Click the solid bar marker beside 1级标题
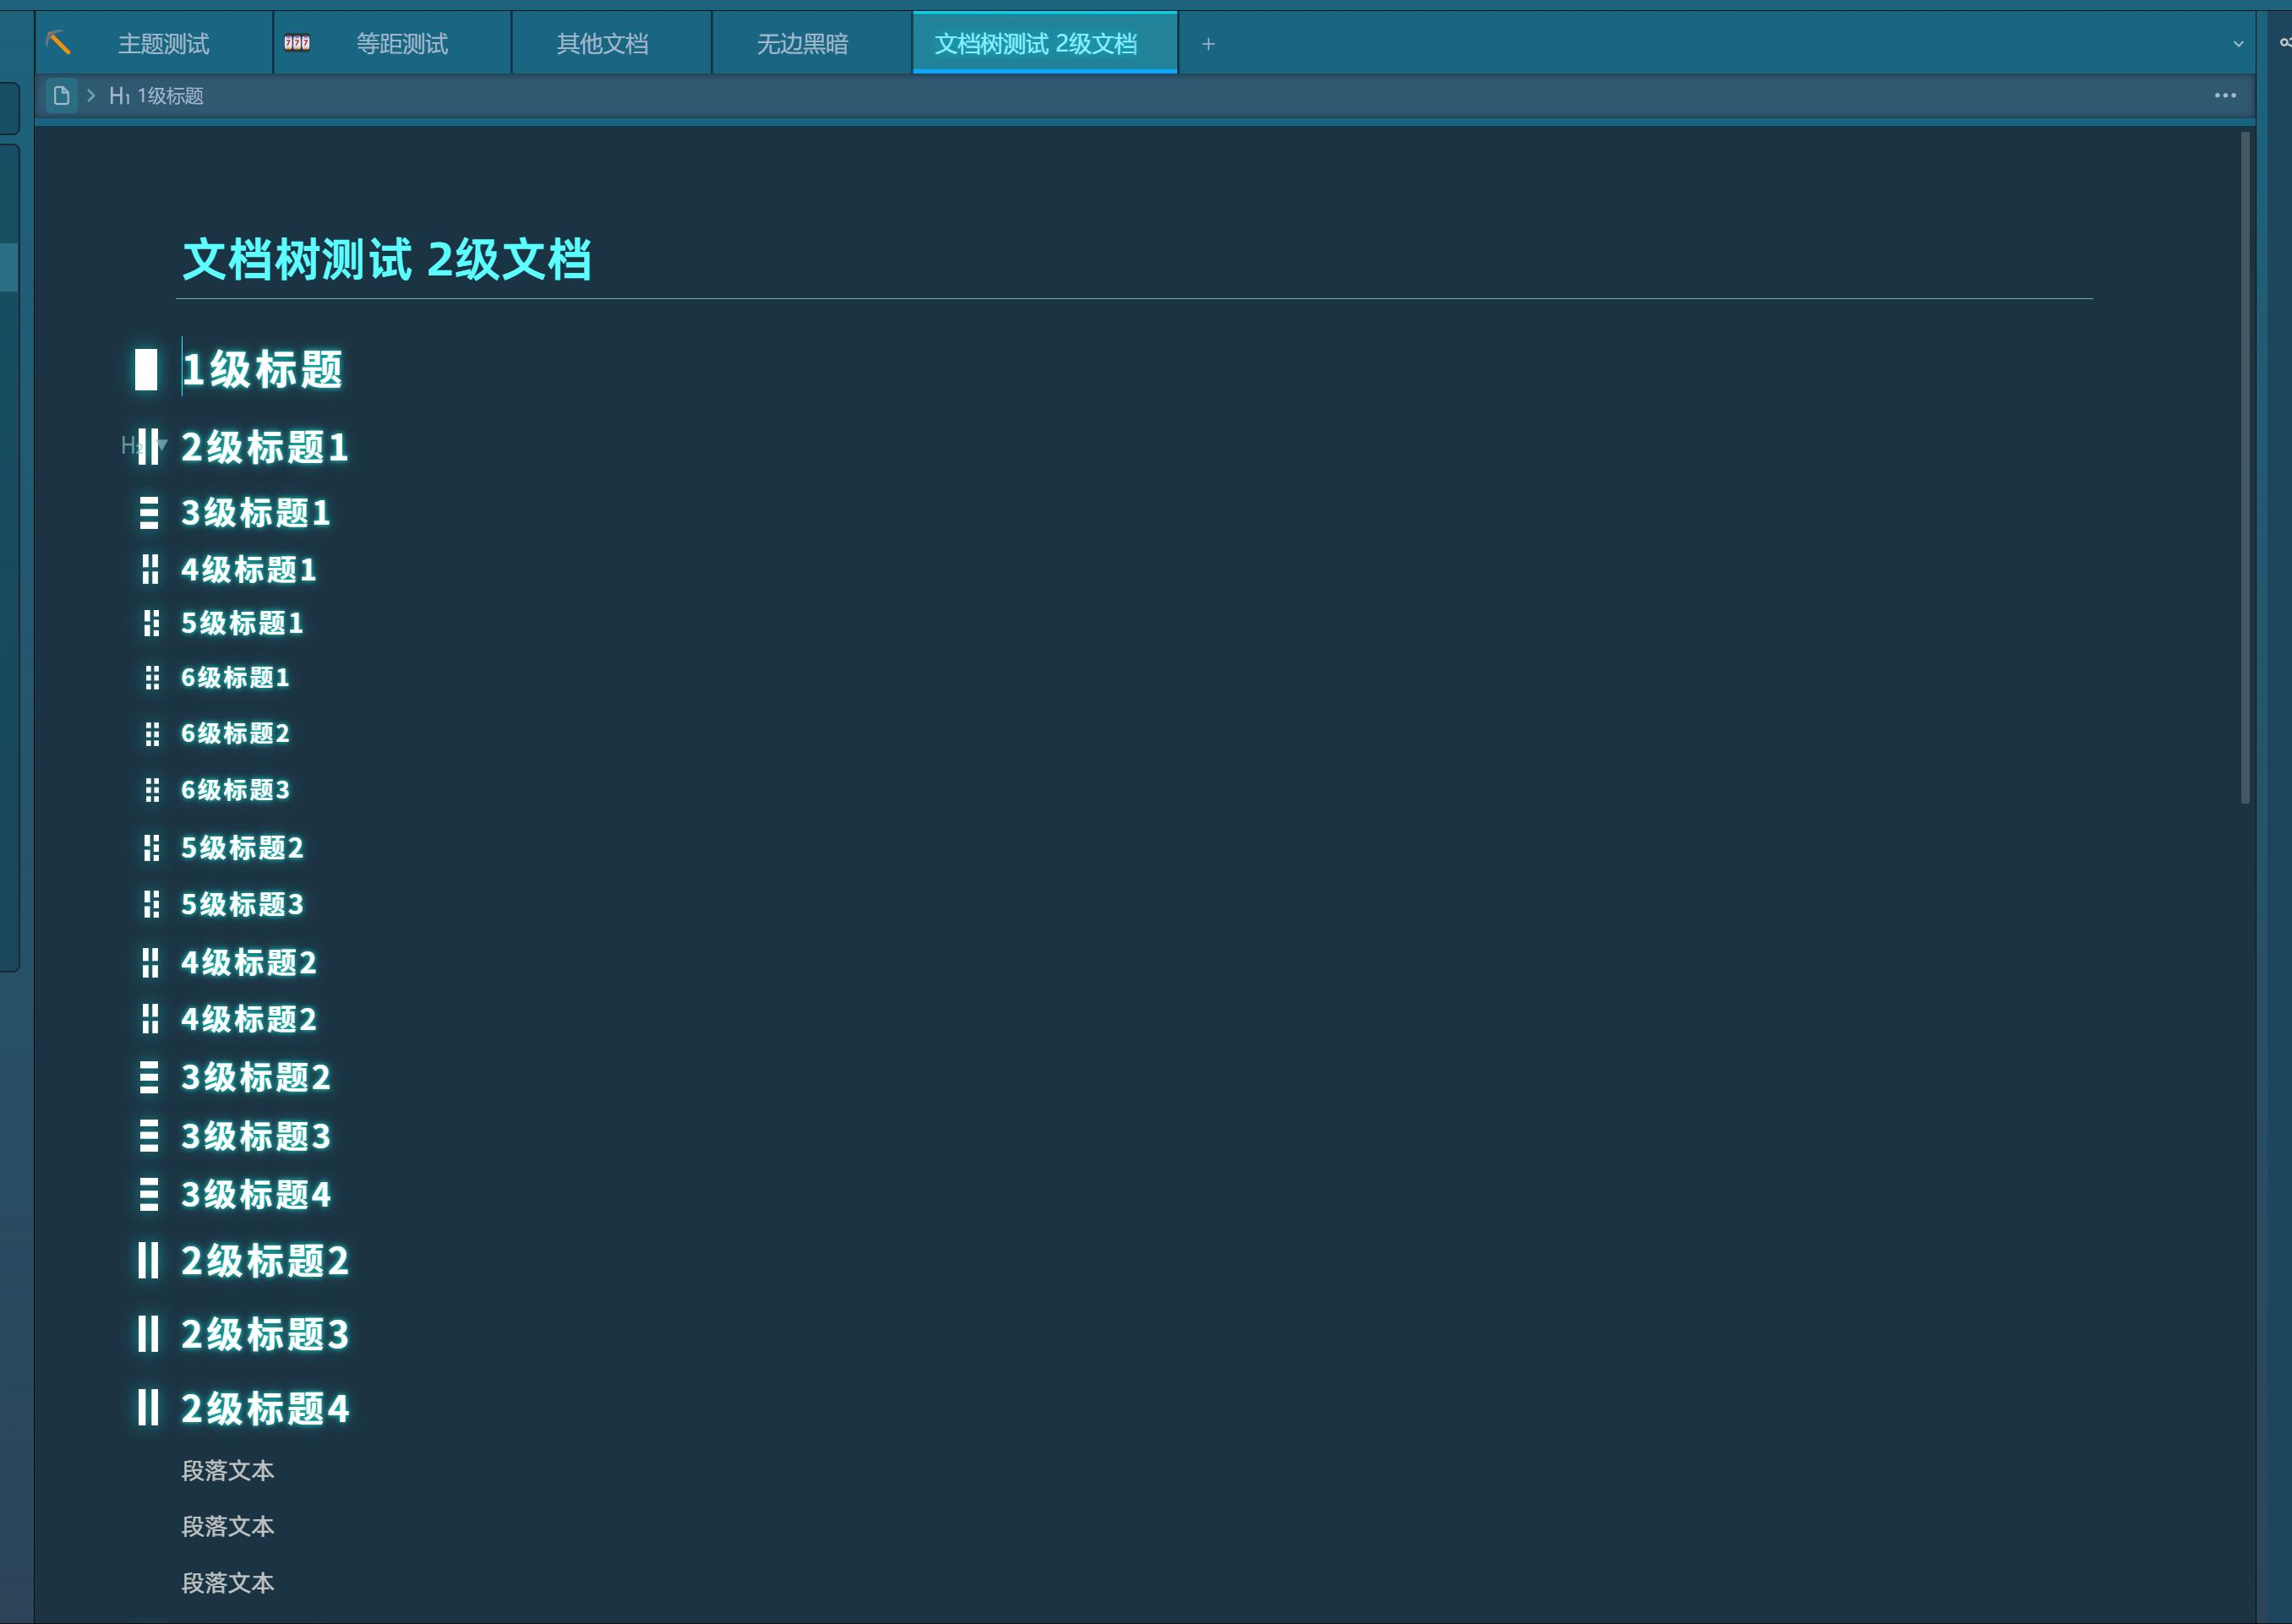This screenshot has height=1624, width=2292. coord(146,369)
